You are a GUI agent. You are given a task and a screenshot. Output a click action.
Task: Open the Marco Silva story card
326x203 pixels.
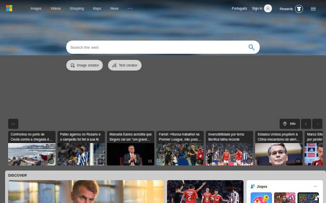(x=314, y=148)
